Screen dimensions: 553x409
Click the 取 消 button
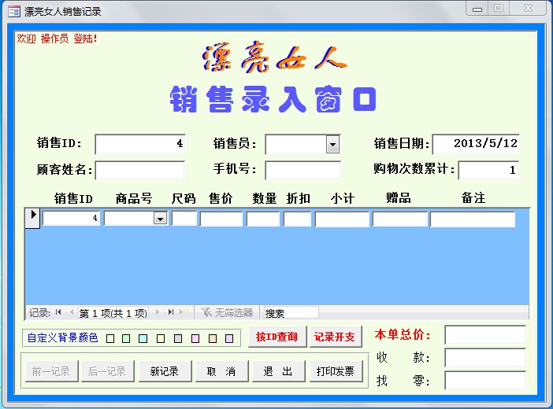tap(221, 371)
